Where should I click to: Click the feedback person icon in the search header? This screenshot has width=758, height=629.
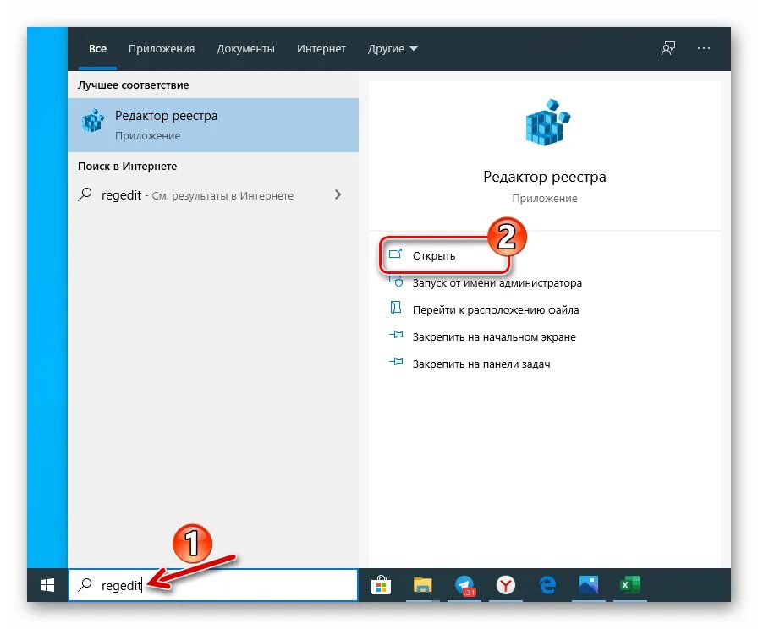pyautogui.click(x=668, y=48)
